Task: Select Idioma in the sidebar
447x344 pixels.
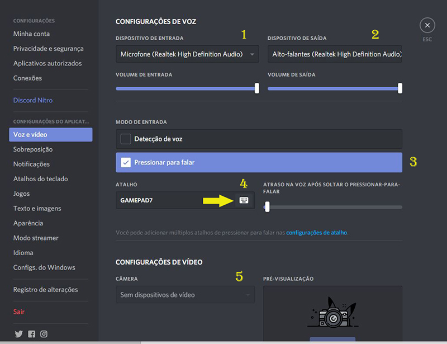Action: pyautogui.click(x=23, y=253)
